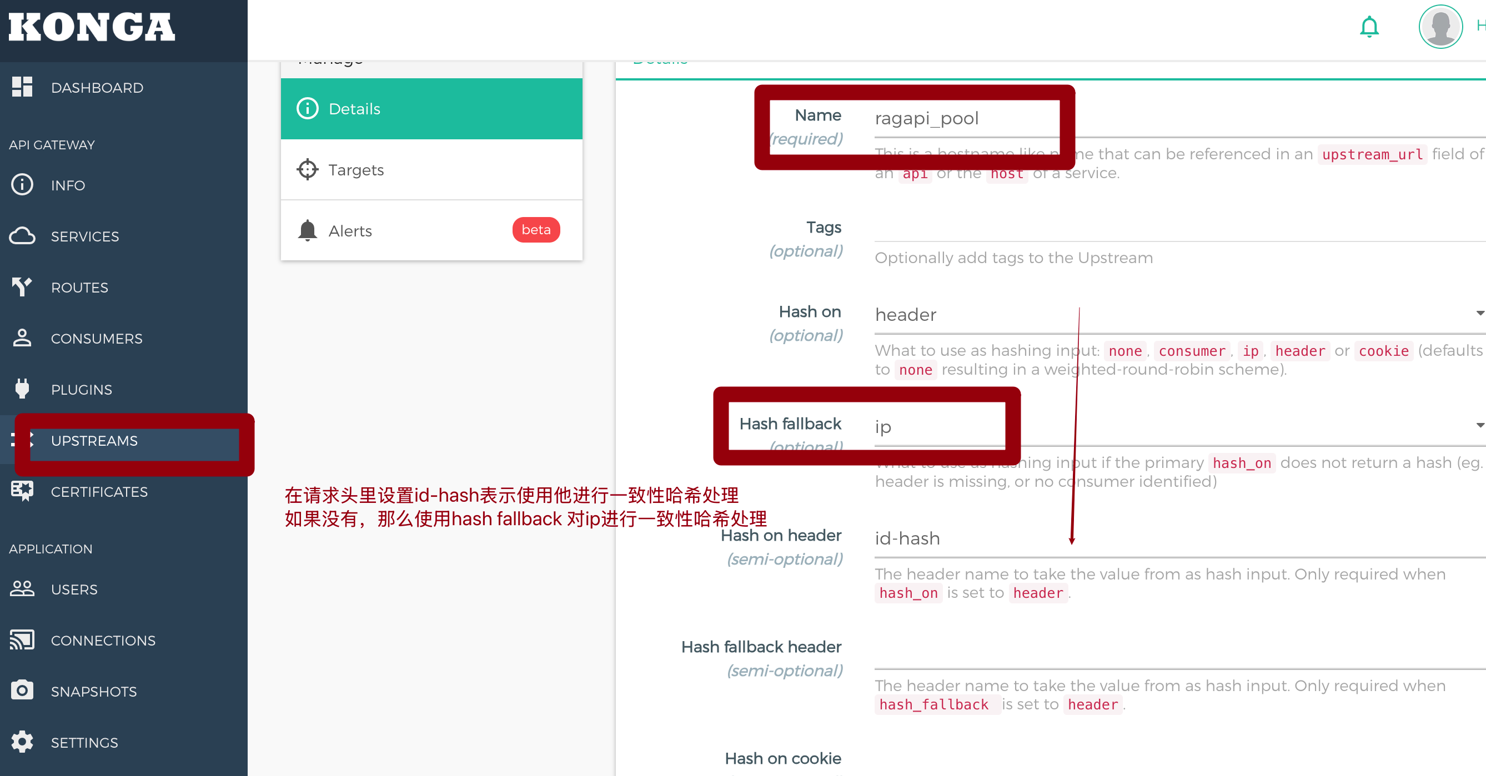Open Certificates from the sidebar
The image size is (1486, 776).
pos(99,491)
